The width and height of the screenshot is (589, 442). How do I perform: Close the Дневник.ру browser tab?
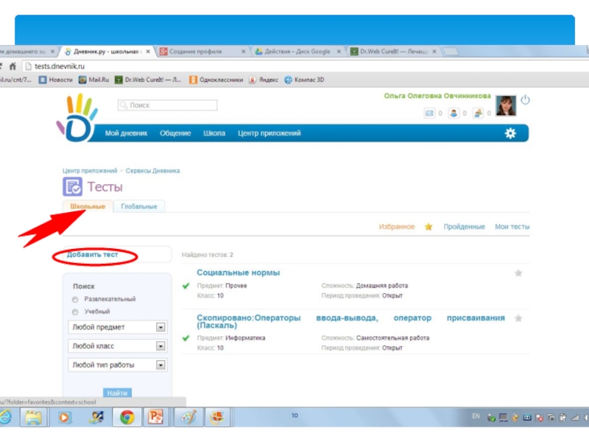pyautogui.click(x=148, y=52)
